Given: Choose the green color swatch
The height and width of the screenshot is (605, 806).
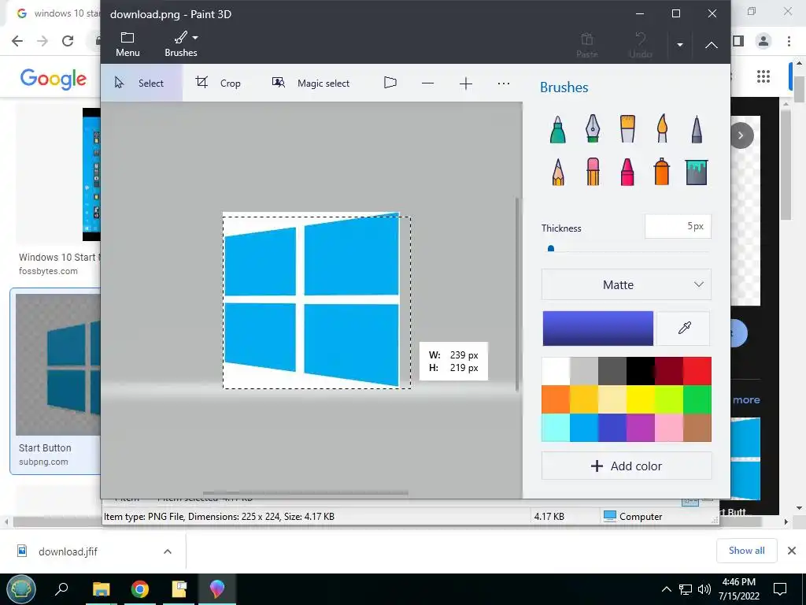Looking at the screenshot, I should [697, 399].
